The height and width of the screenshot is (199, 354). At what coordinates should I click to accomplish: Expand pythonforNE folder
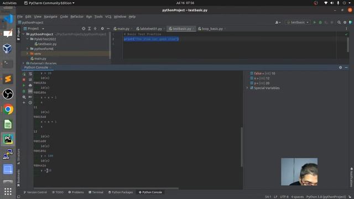pyautogui.click(x=28, y=49)
